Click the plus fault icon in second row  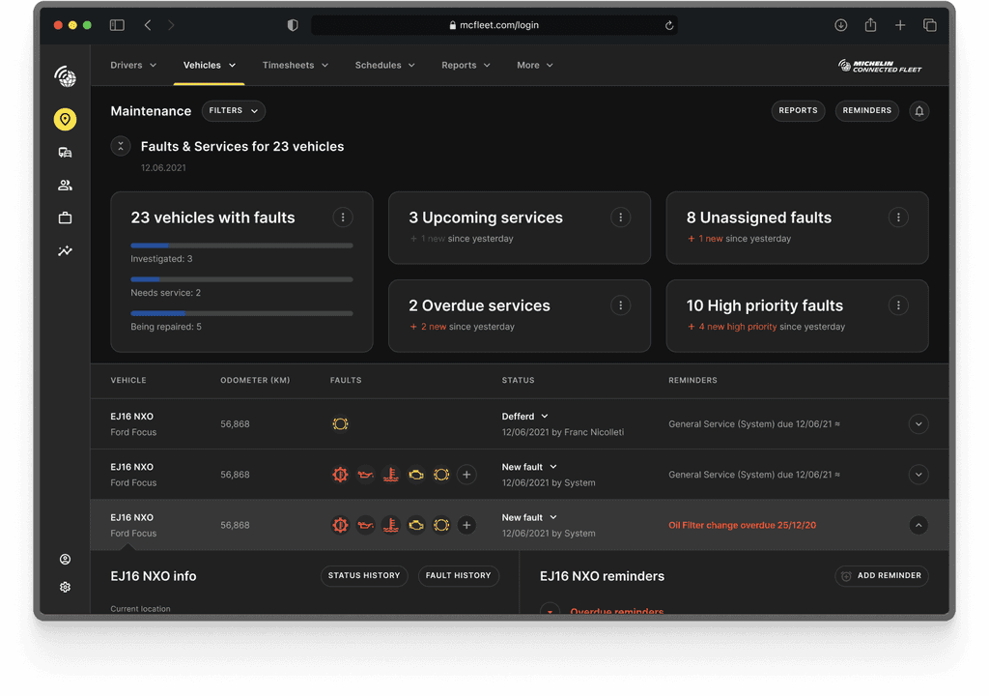coord(466,475)
